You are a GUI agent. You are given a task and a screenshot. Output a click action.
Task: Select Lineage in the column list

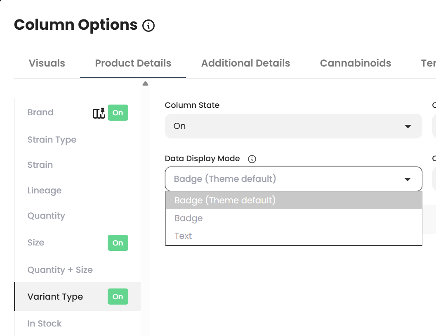pyautogui.click(x=45, y=191)
